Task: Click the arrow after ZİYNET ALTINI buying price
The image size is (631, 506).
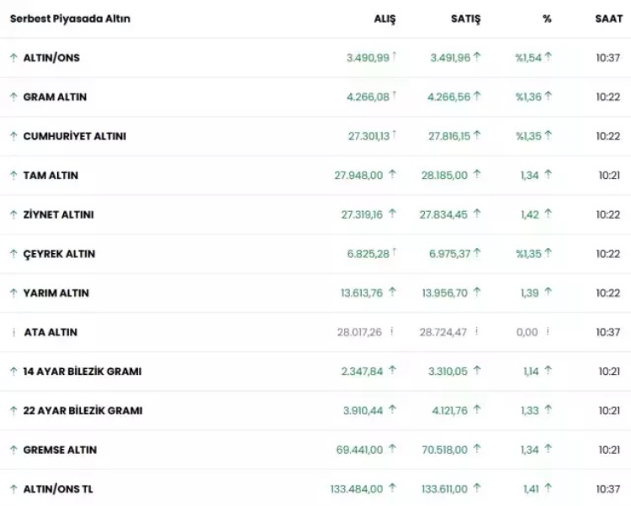Action: click(x=392, y=214)
